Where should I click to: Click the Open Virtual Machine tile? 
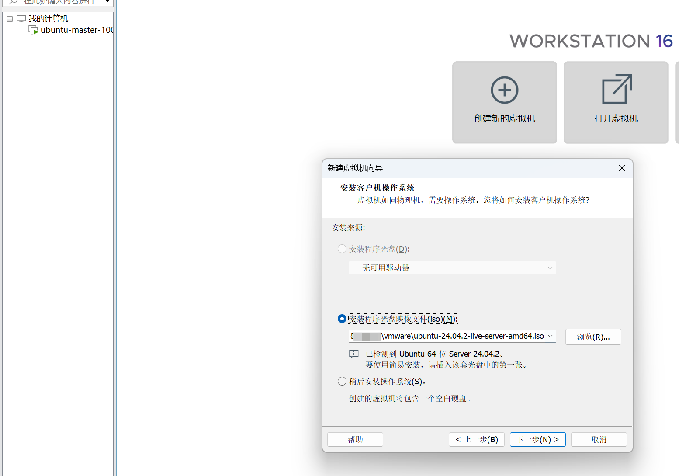616,102
